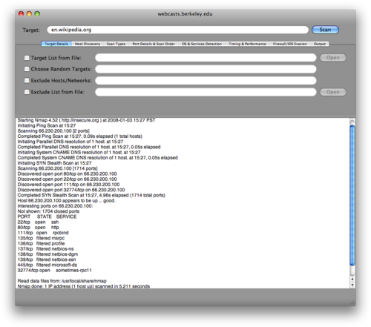The height and width of the screenshot is (327, 371).
Task: Click the Choose Random Targets text field
Action: coord(206,69)
